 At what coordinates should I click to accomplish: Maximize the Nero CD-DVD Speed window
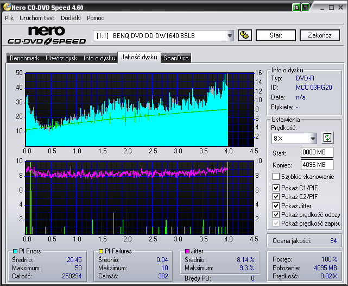click(331, 8)
